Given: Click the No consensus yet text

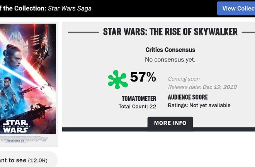Looking at the screenshot, I should click(x=170, y=59).
